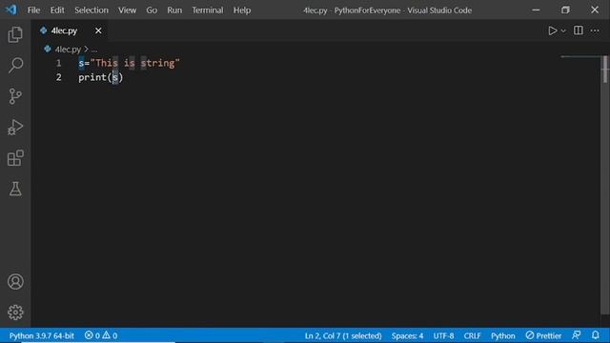Minimize the Visual Studio Code window
Viewport: 610px width, 343px height.
tap(536, 10)
